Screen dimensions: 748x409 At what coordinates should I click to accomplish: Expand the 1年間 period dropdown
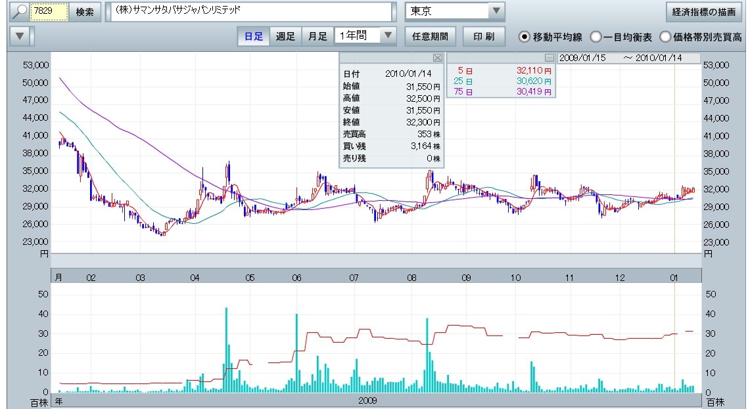pos(388,35)
